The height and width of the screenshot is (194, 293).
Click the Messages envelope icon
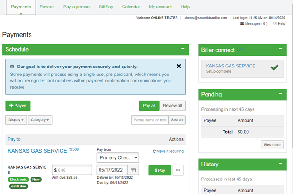coord(242,24)
